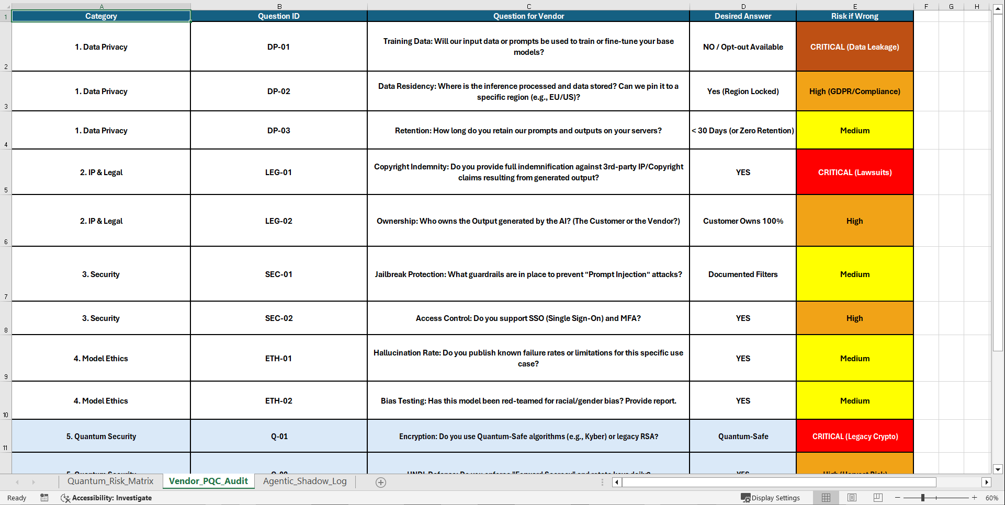Select column C header
The height and width of the screenshot is (505, 1005).
(x=528, y=6)
